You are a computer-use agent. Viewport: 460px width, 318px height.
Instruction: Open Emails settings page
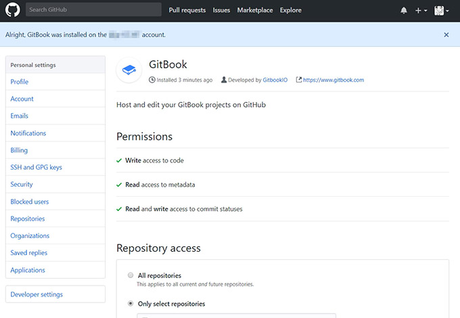pyautogui.click(x=55, y=116)
